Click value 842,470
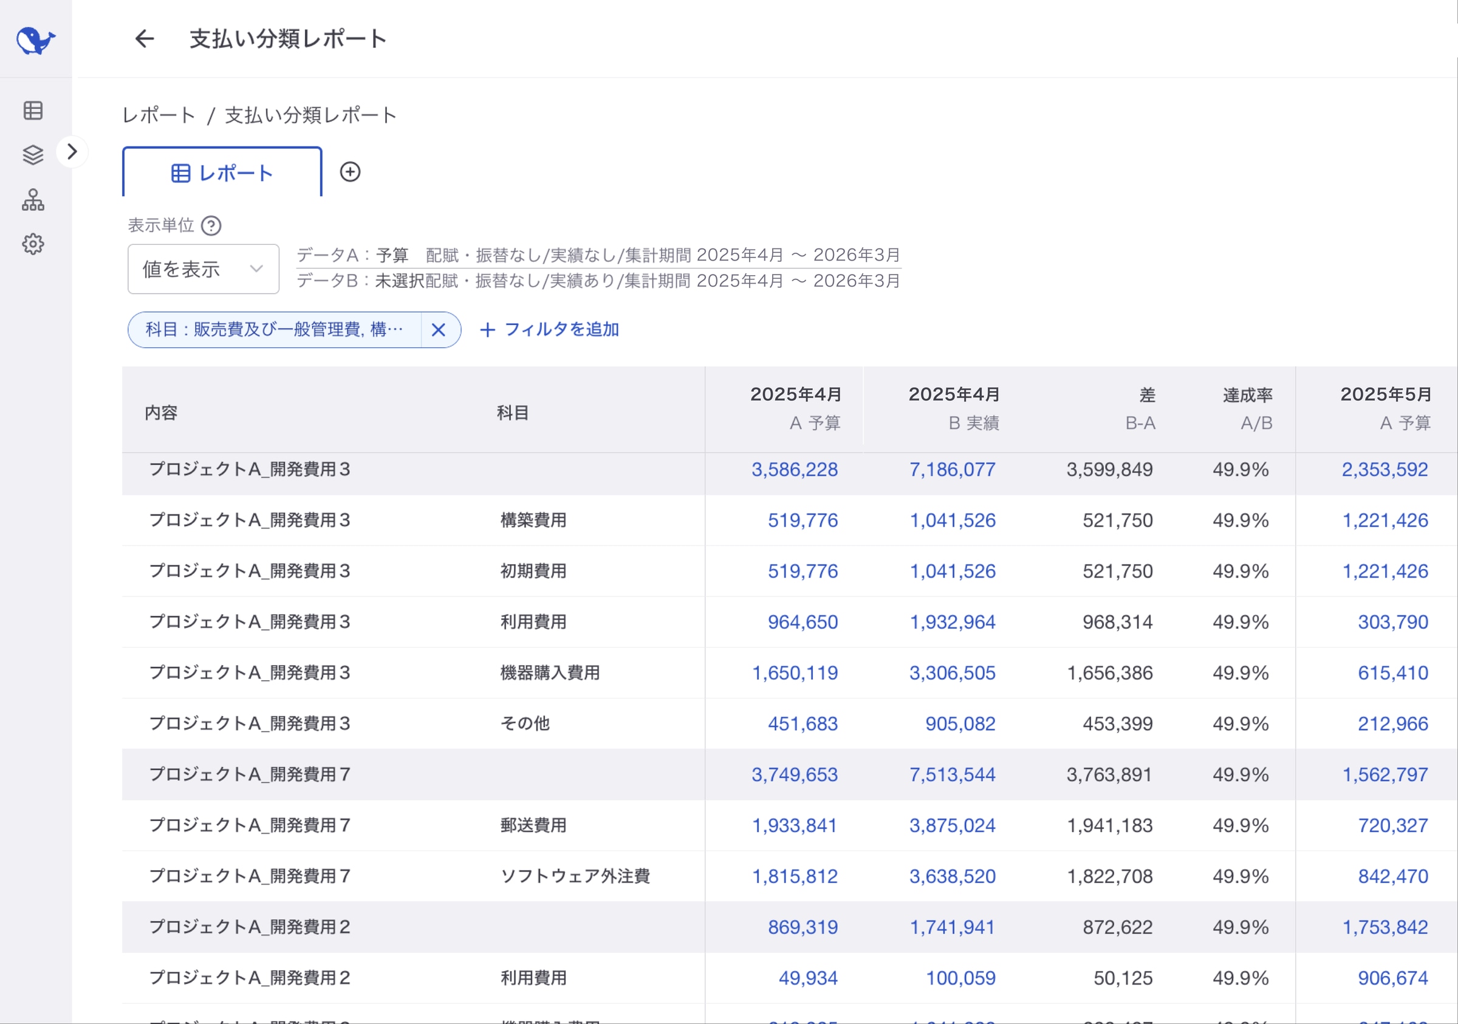The width and height of the screenshot is (1458, 1024). click(1393, 876)
